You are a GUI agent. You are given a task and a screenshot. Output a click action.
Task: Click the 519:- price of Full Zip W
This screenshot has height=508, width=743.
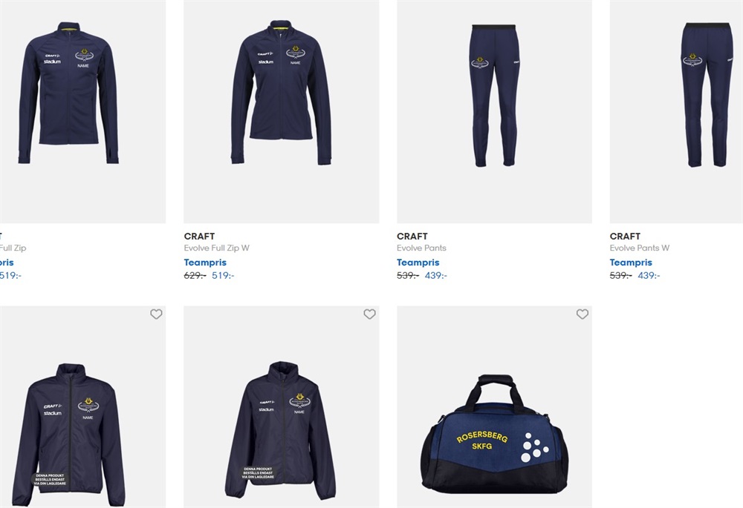point(223,275)
